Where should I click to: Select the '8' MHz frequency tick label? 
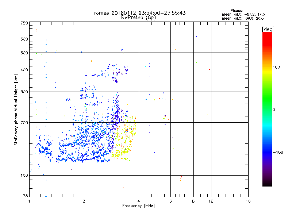(193, 201)
